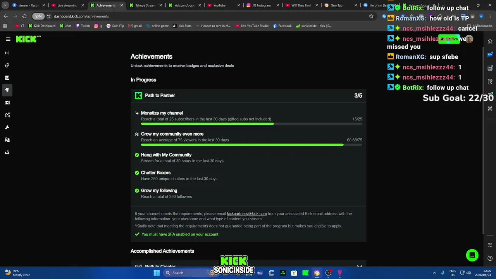The image size is (496, 279).
Task: Click the address bar URL field
Action: 209,16
